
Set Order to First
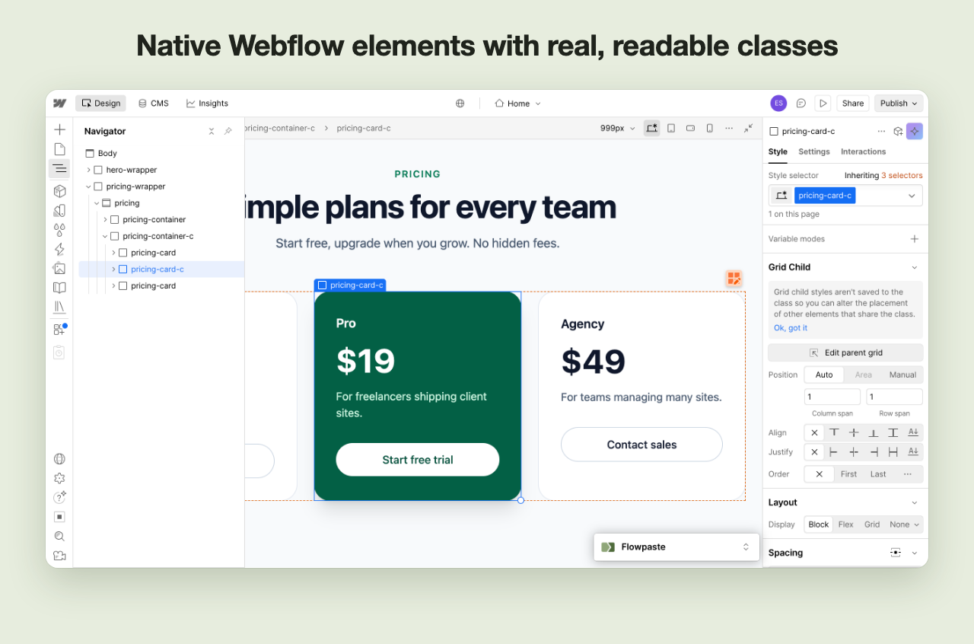click(x=848, y=474)
